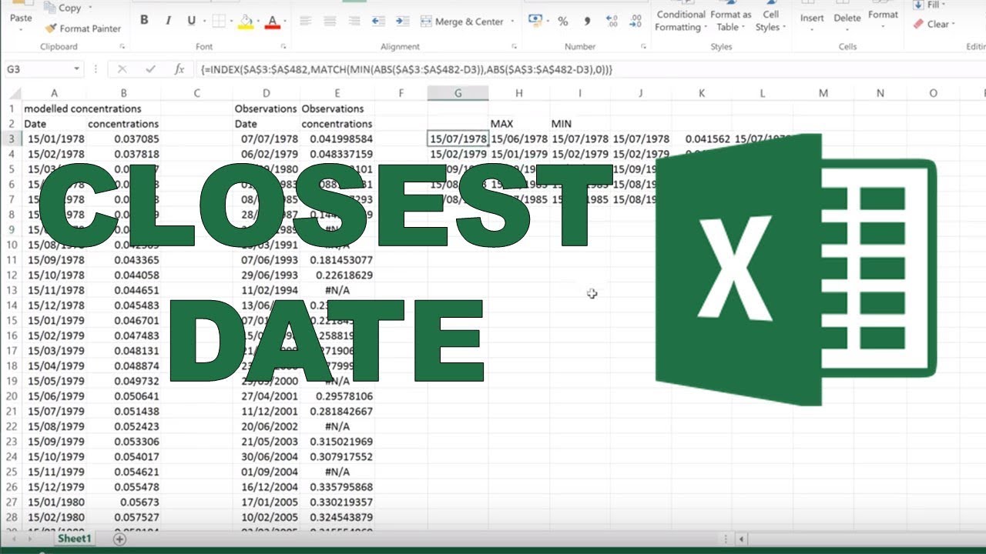
Task: Cancel formula entry with X icon
Action: coord(122,69)
